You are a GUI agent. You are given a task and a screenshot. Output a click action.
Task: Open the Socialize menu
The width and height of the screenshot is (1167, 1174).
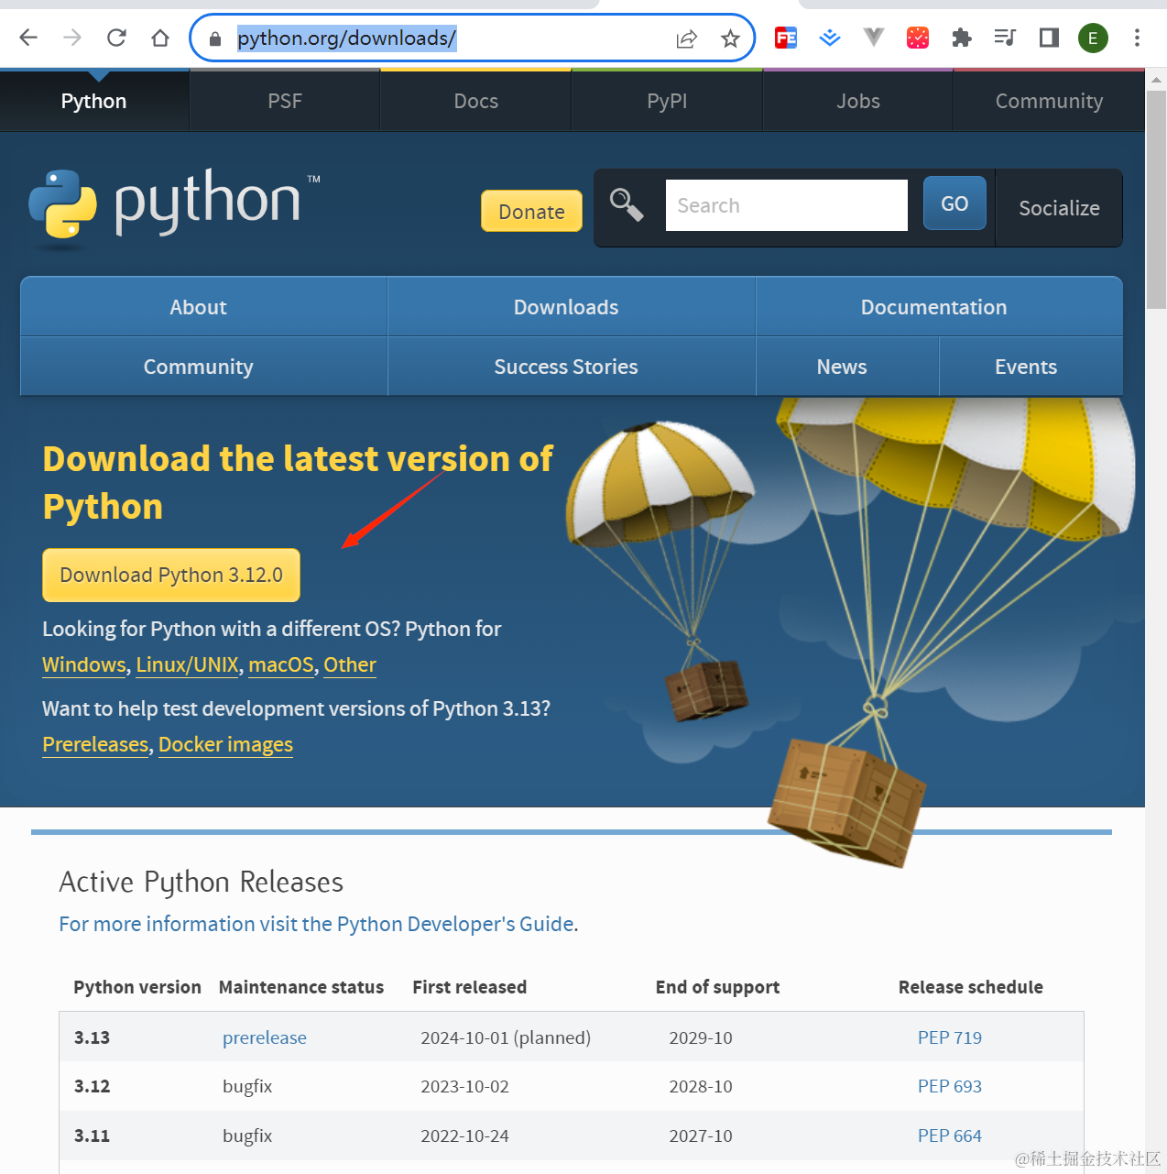[x=1059, y=208]
